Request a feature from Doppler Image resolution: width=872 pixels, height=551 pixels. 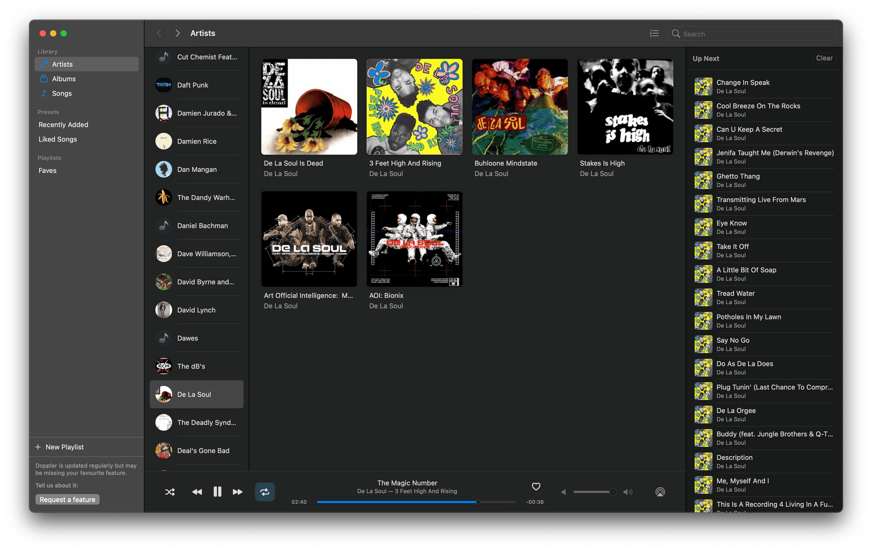coord(68,498)
